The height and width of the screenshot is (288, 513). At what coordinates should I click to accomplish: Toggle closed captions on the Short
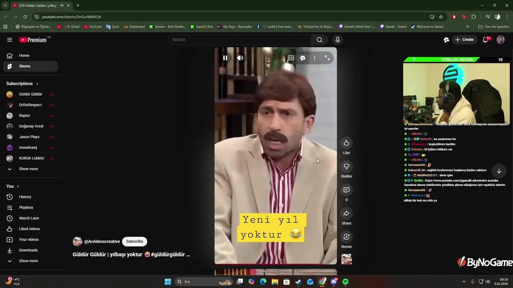[x=291, y=58]
